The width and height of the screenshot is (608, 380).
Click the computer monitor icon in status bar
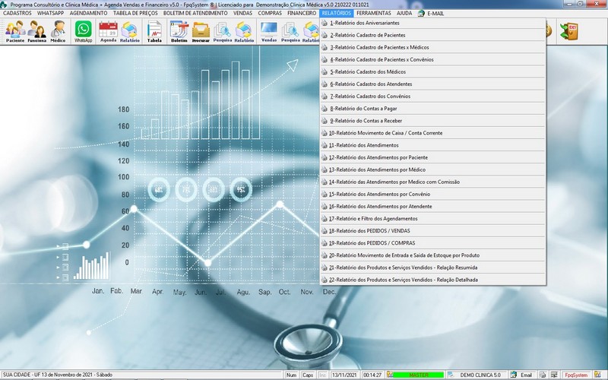point(555,375)
